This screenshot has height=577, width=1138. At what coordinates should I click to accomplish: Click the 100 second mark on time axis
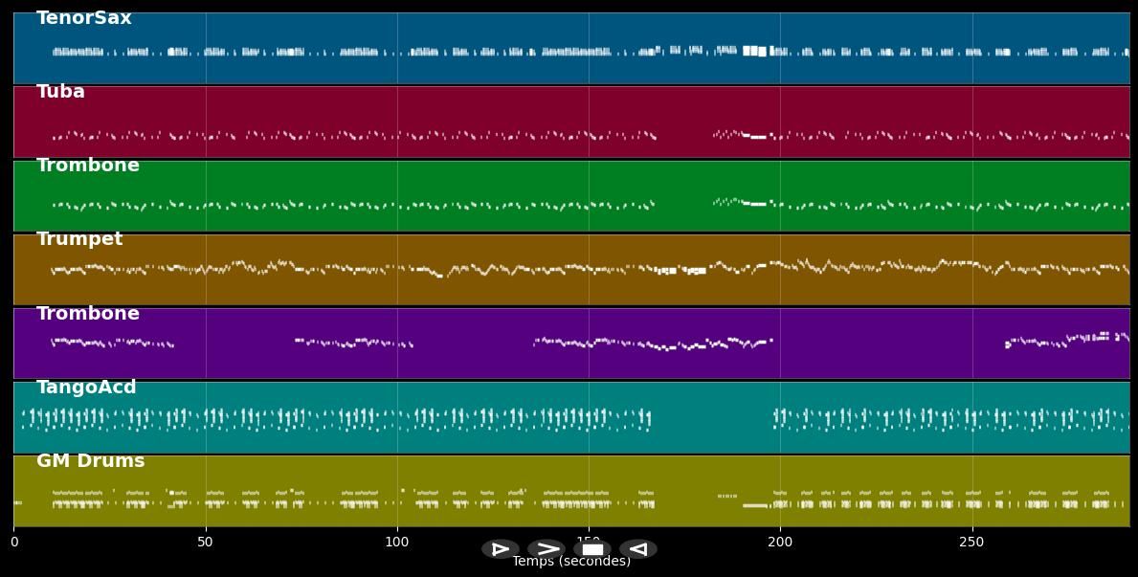397,542
